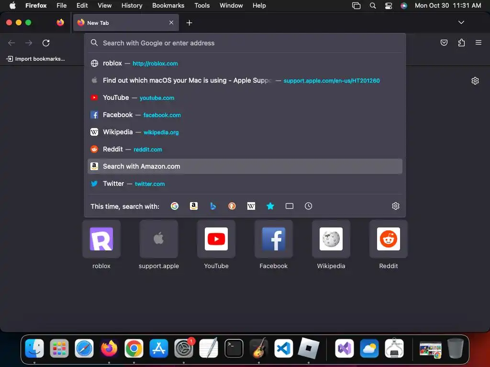Search this time with Wikipedia icon
The image size is (490, 367).
tap(251, 206)
